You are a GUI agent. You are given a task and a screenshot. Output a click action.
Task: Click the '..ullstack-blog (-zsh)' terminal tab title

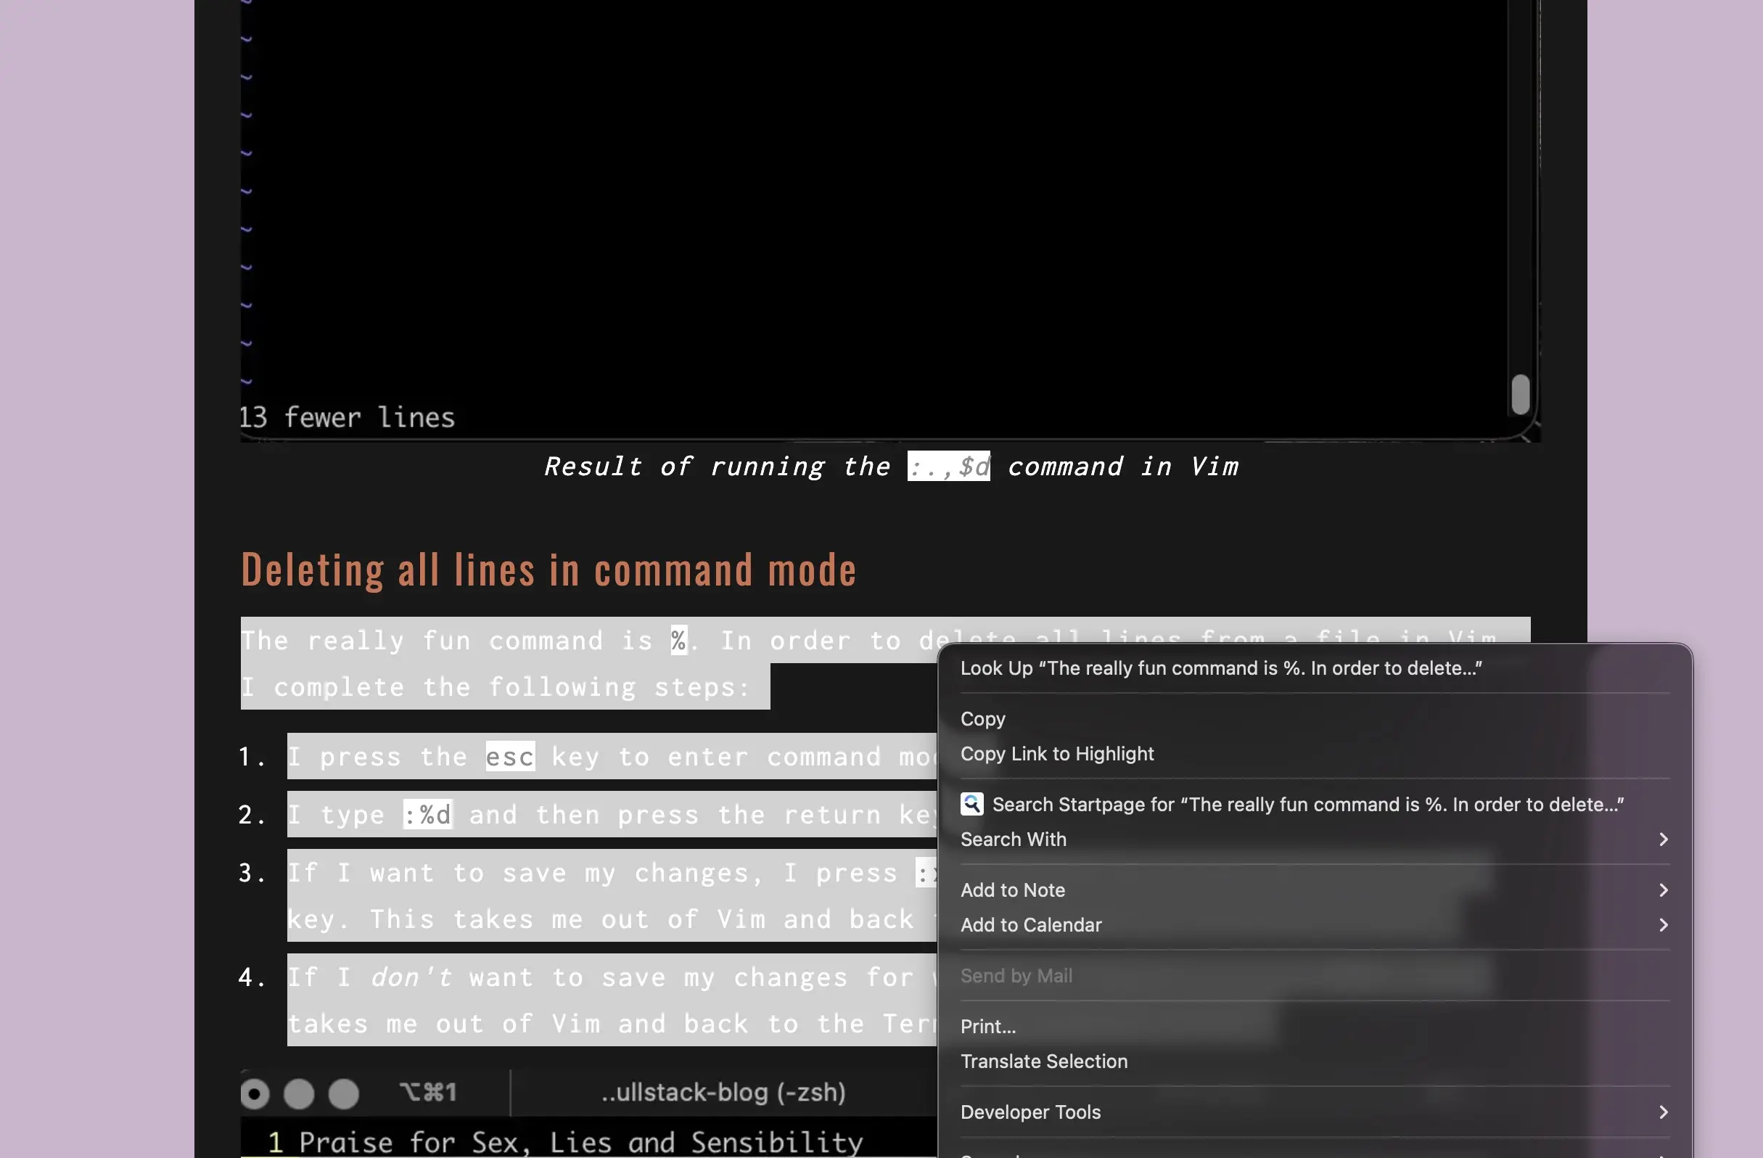pyautogui.click(x=724, y=1092)
